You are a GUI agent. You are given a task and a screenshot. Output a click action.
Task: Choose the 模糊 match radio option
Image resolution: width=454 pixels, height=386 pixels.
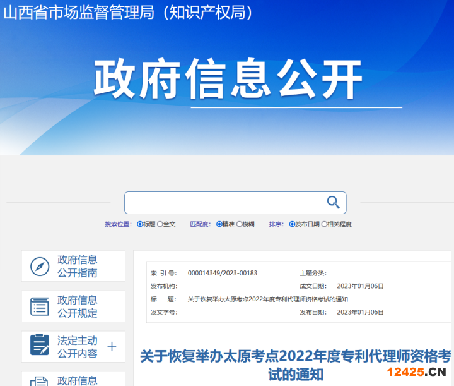pyautogui.click(x=240, y=224)
